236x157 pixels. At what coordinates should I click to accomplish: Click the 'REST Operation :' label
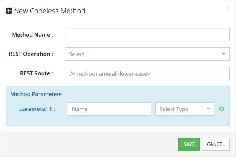tap(31, 54)
